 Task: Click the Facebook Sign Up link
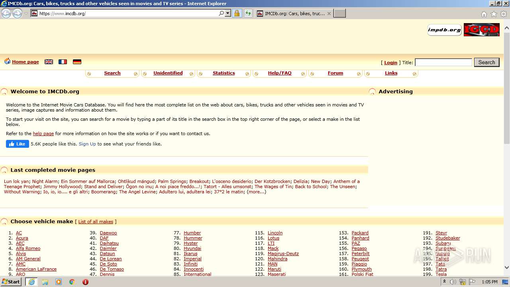[87, 144]
